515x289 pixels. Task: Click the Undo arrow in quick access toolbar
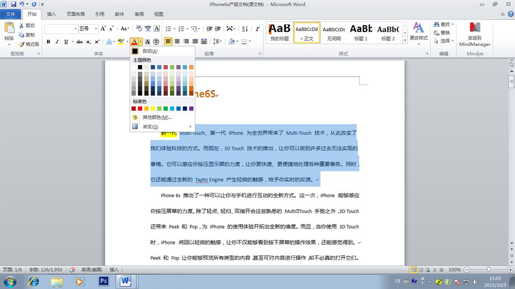tap(22, 4)
